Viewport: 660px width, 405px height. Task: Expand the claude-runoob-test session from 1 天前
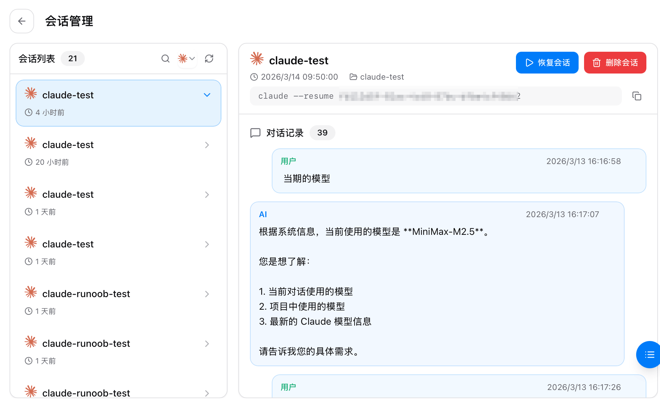(x=207, y=294)
